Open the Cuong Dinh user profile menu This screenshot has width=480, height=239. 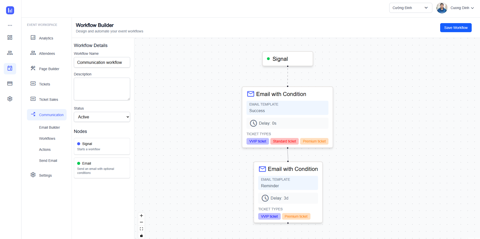pos(455,8)
